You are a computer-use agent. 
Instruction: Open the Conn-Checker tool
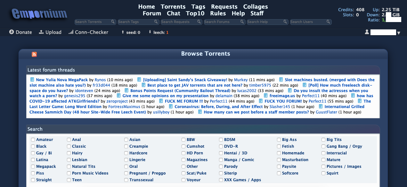coord(88,32)
